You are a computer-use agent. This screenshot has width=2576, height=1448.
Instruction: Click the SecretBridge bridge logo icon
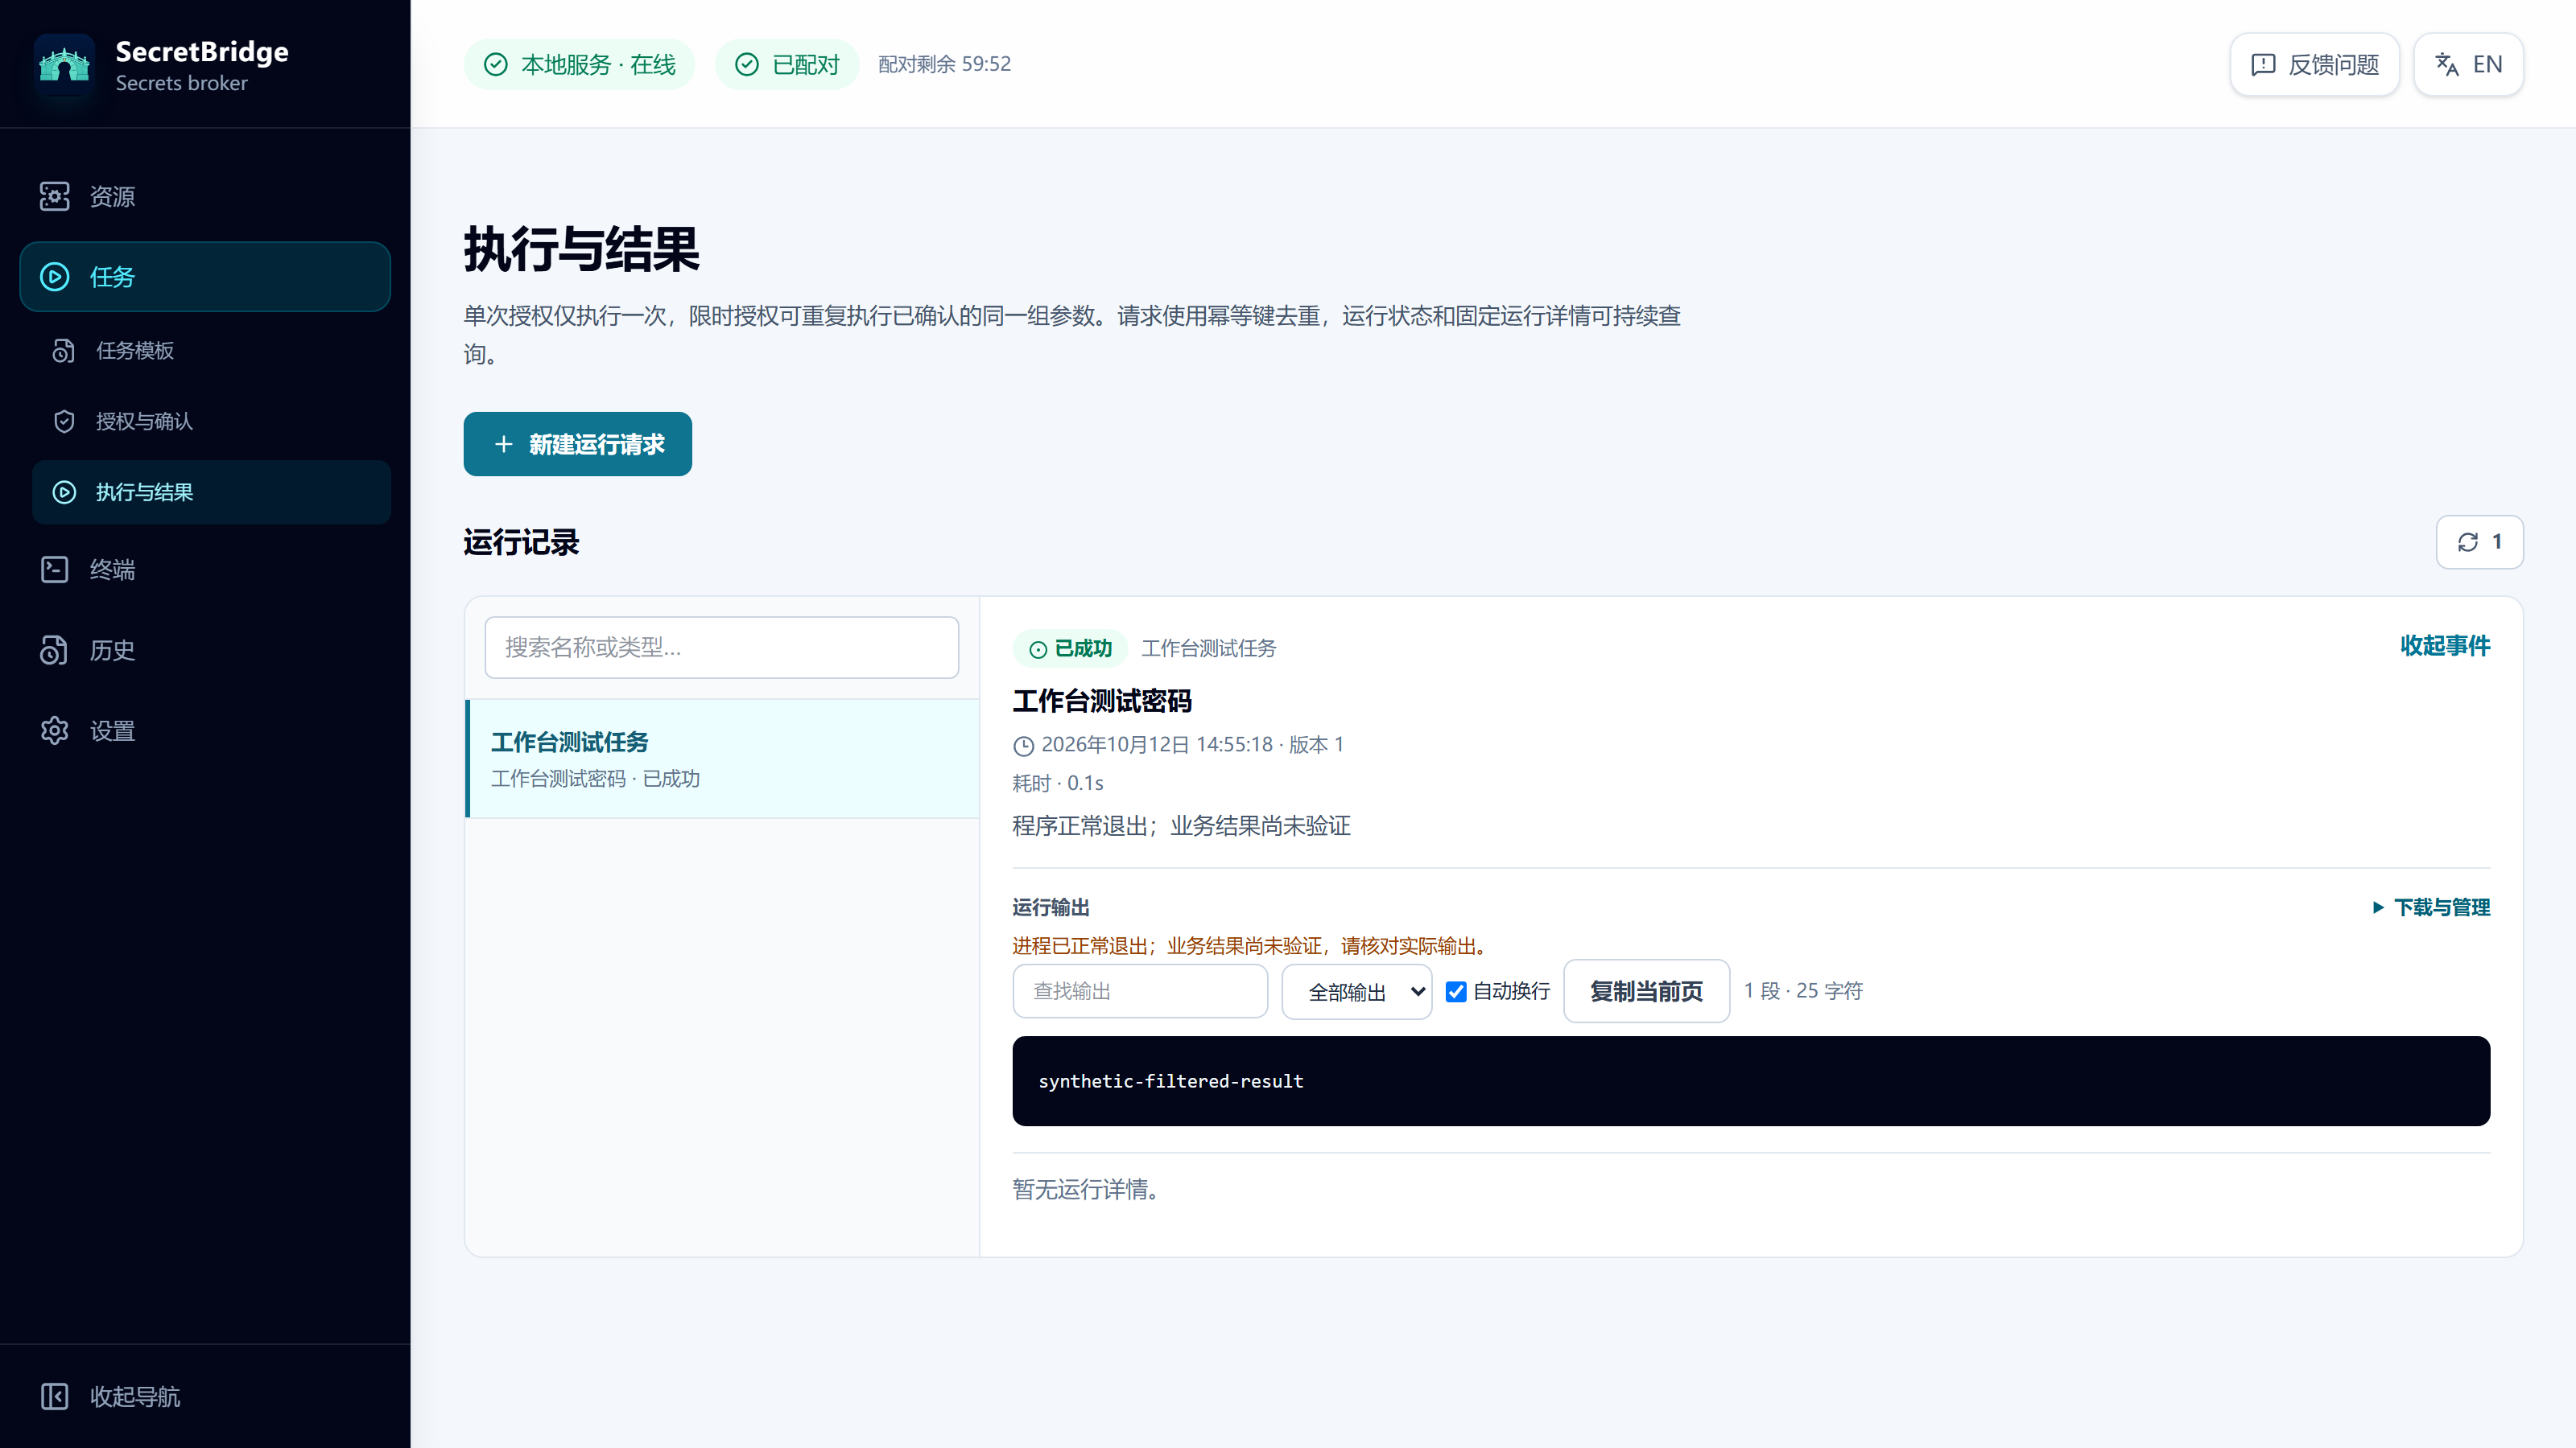pyautogui.click(x=64, y=65)
